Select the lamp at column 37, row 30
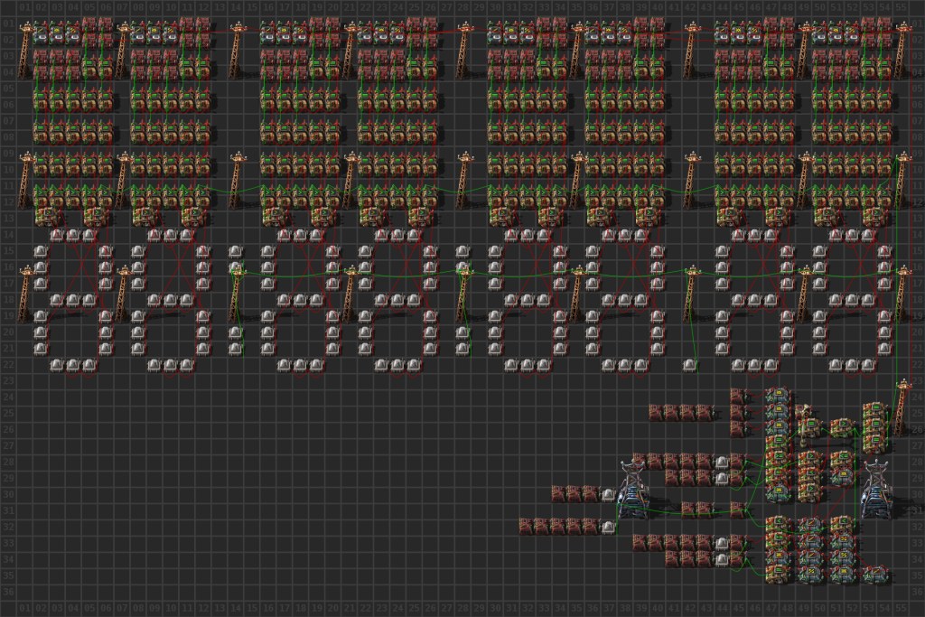The width and height of the screenshot is (925, 617). click(608, 494)
